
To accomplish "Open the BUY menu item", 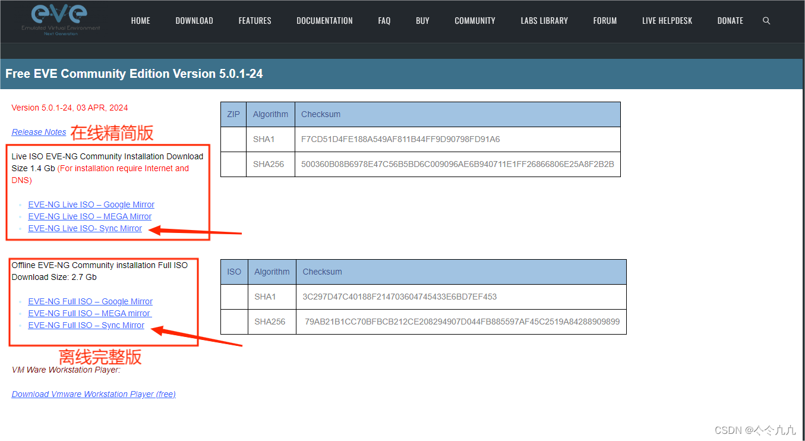I will 422,21.
